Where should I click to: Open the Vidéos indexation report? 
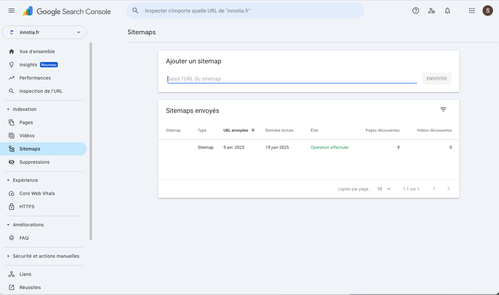click(27, 135)
